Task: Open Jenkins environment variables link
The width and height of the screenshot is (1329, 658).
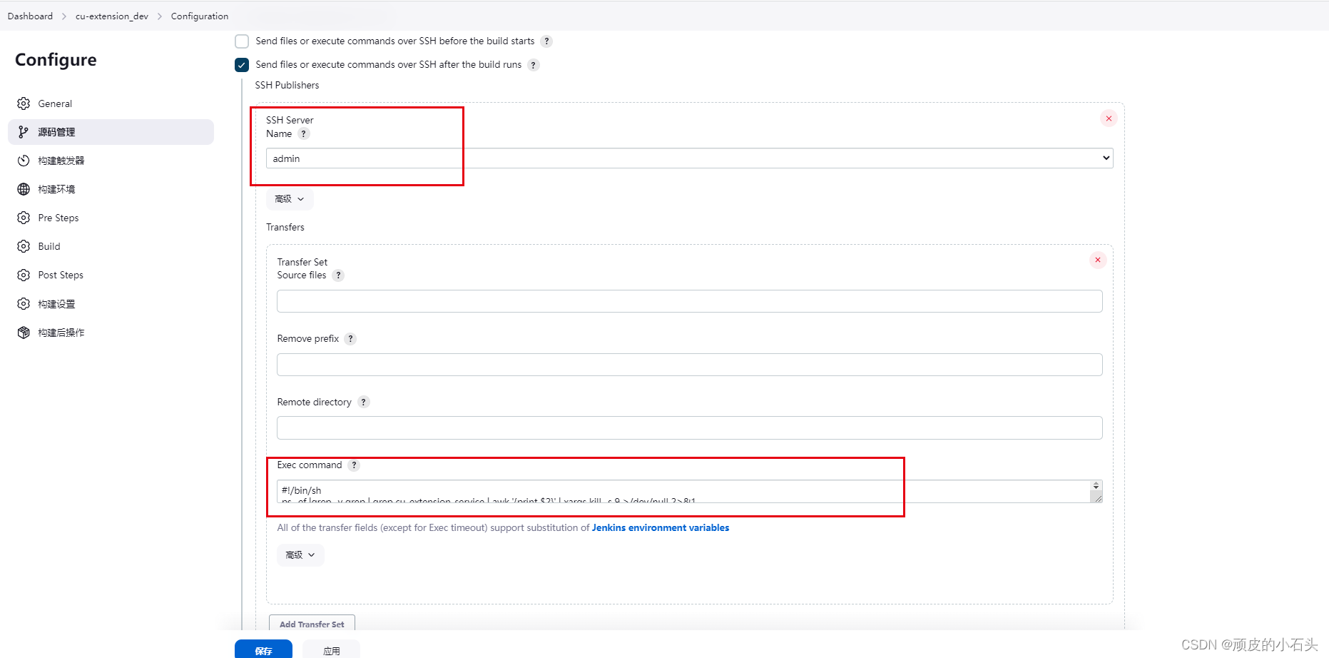Action: tap(661, 528)
